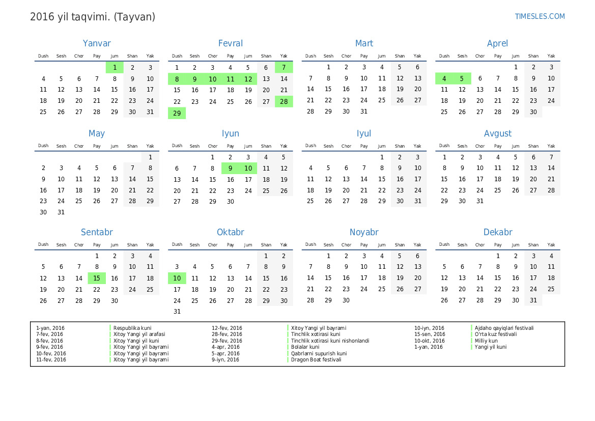Screen dimensions: 595x421
Task: Click 'O'rta kuz festivali' legend entry
Action: point(496,334)
